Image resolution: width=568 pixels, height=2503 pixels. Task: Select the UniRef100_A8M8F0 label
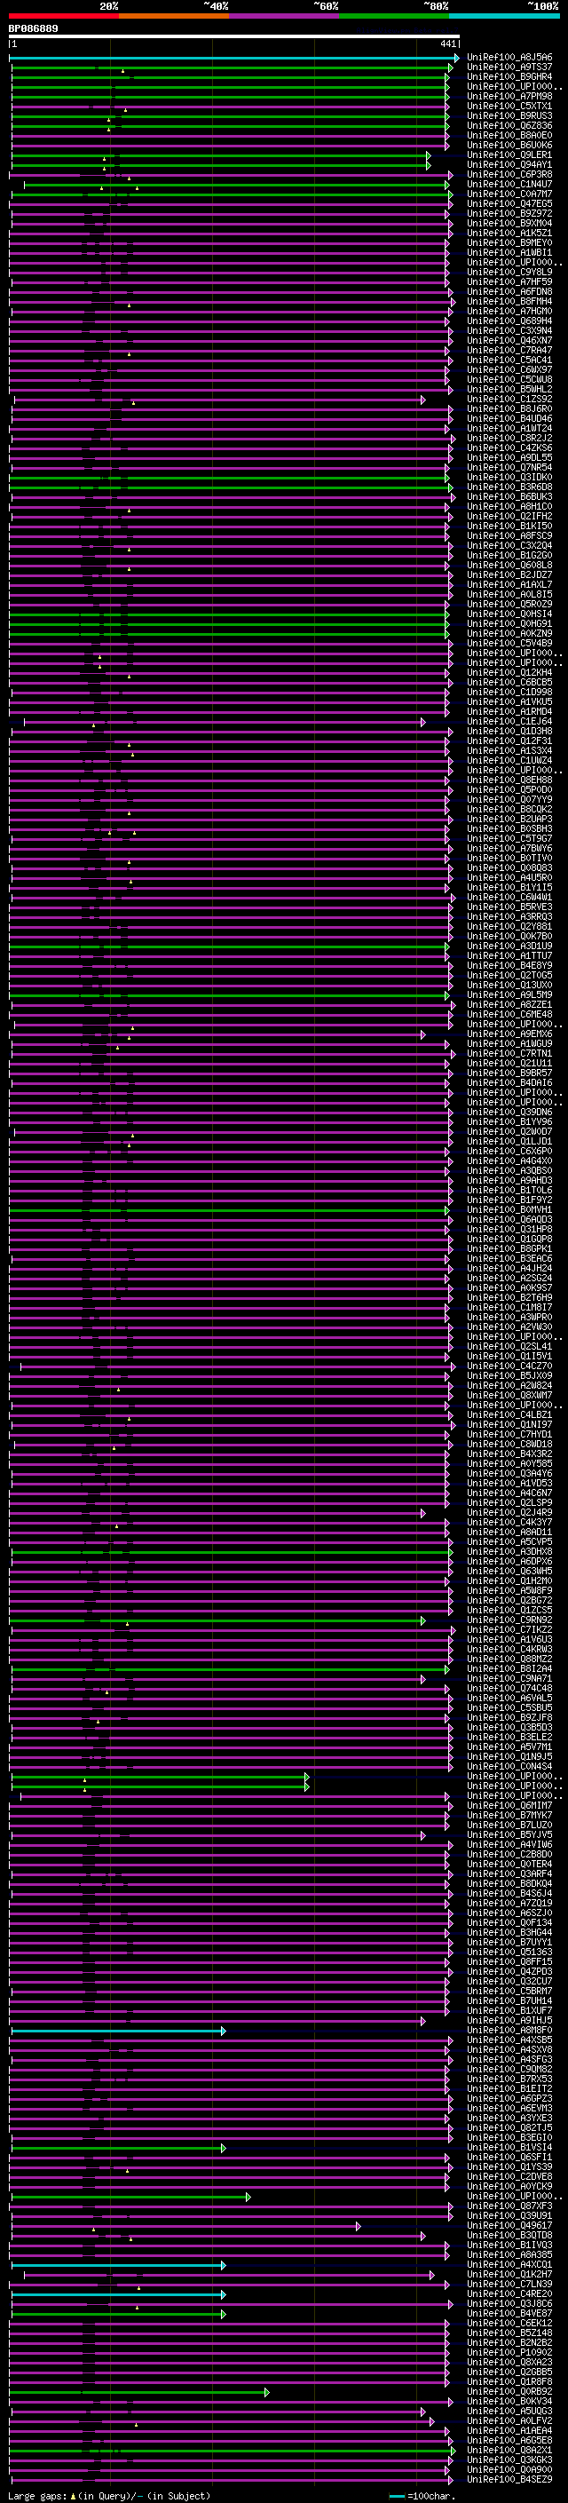click(509, 2030)
